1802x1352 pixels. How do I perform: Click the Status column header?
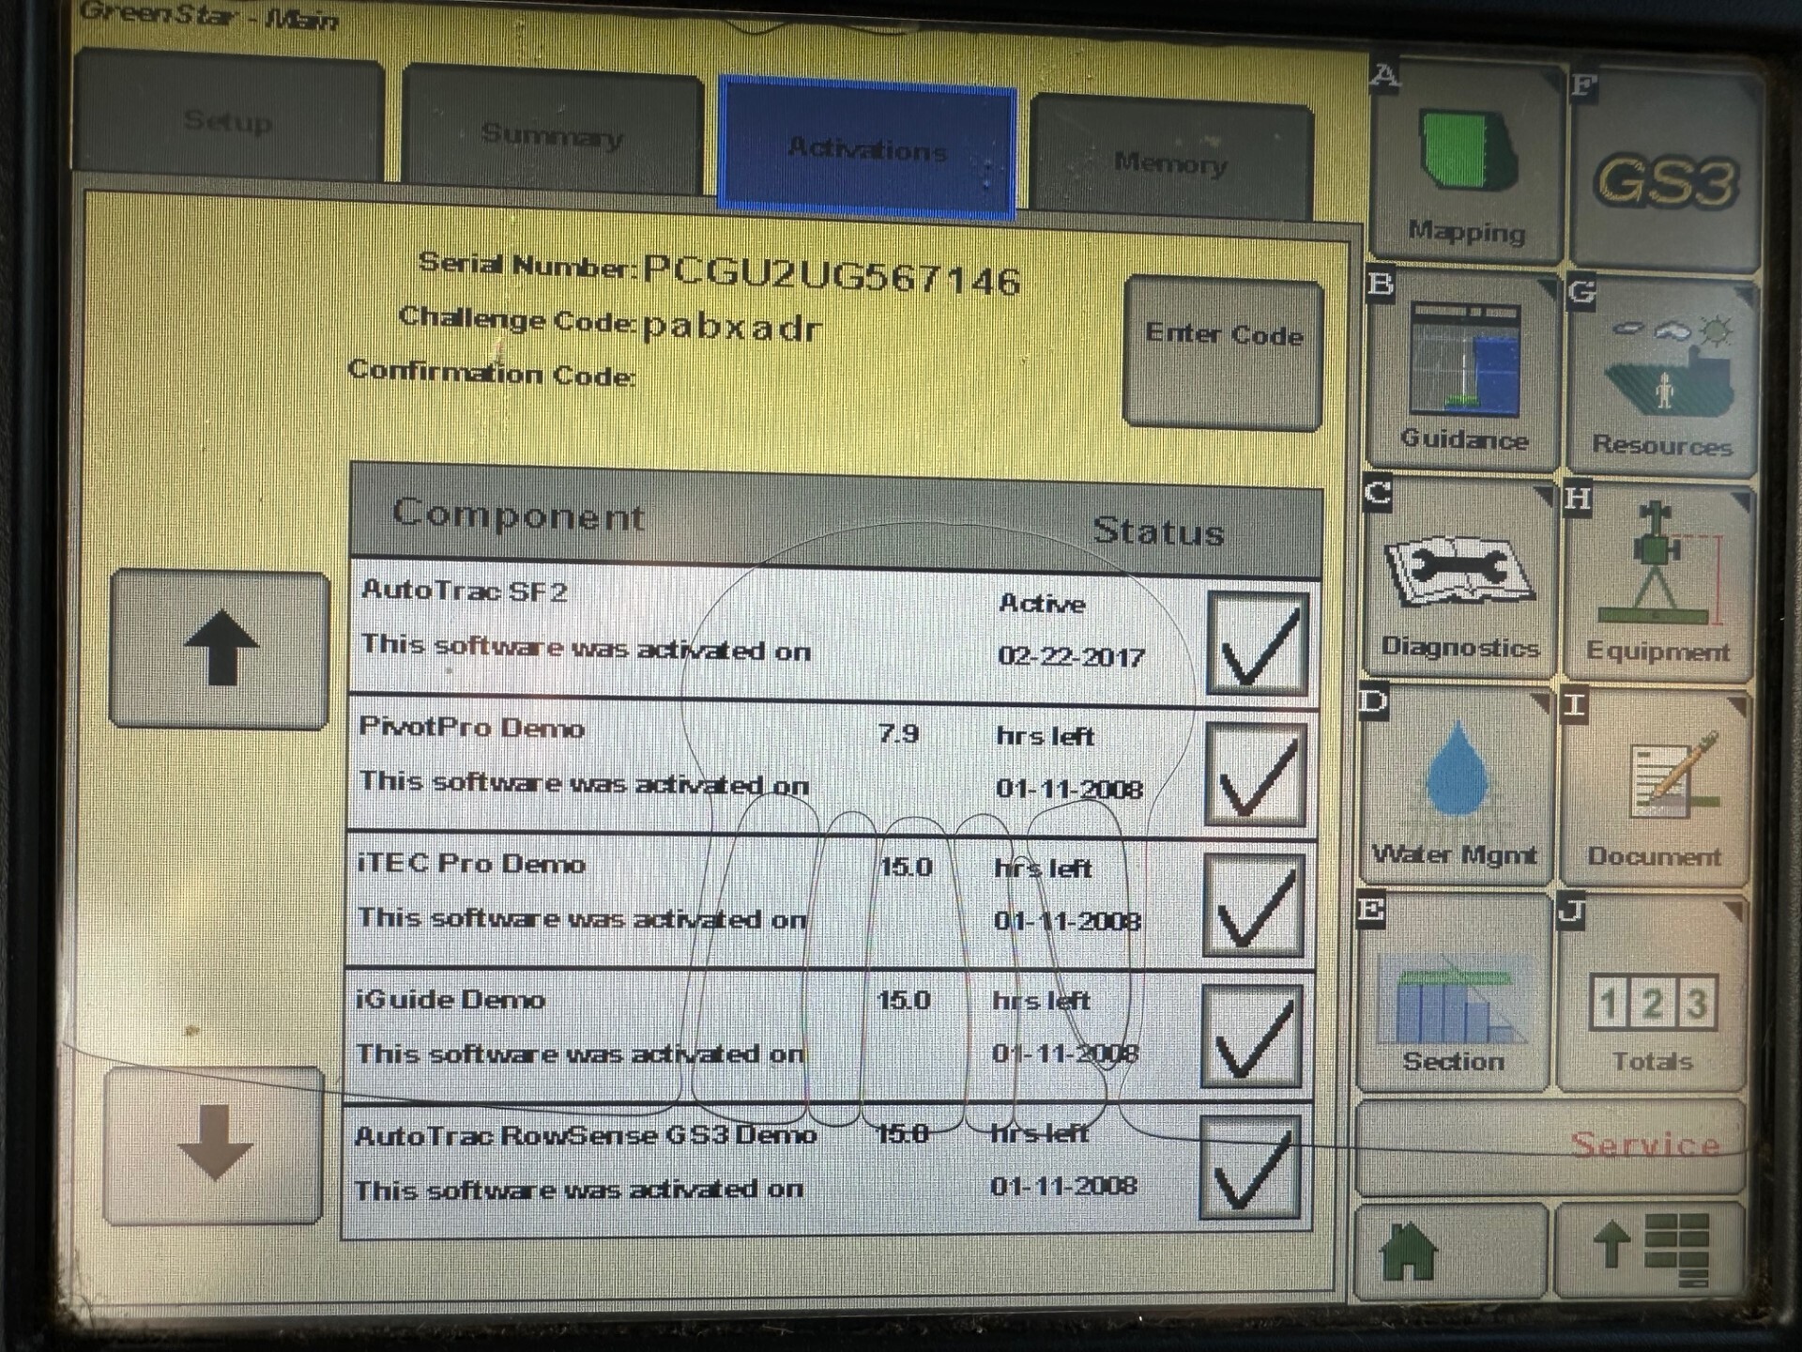[x=1159, y=531]
